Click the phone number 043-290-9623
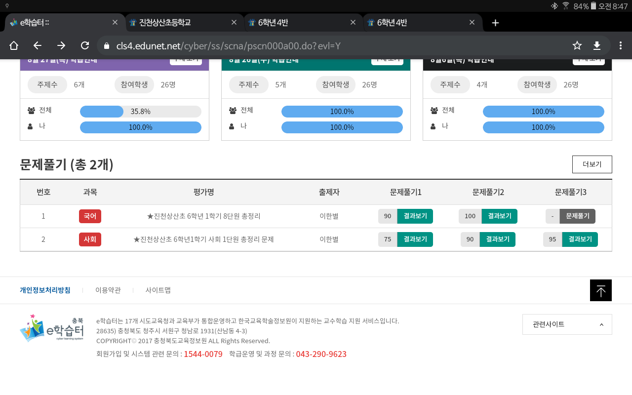Viewport: 632px width, 395px height. tap(321, 354)
